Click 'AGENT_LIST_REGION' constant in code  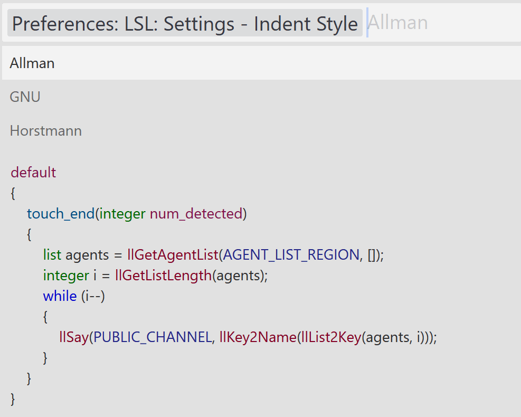[291, 255]
